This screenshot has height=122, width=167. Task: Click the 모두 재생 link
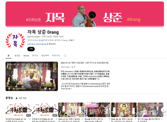[x=23, y=98]
